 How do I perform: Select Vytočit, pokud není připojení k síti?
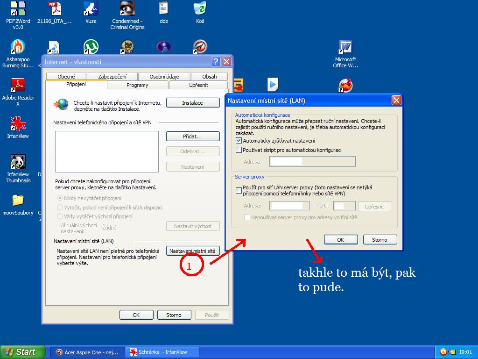(60, 207)
